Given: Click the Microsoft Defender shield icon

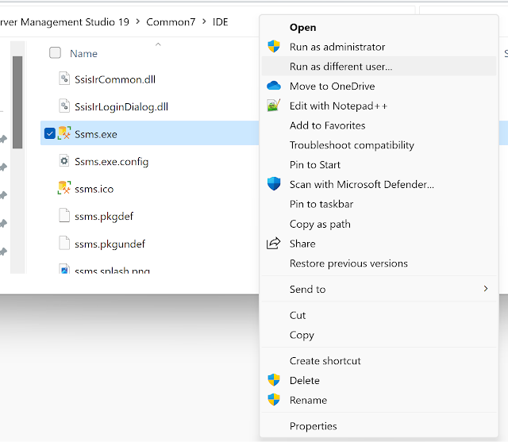Looking at the screenshot, I should click(x=274, y=184).
